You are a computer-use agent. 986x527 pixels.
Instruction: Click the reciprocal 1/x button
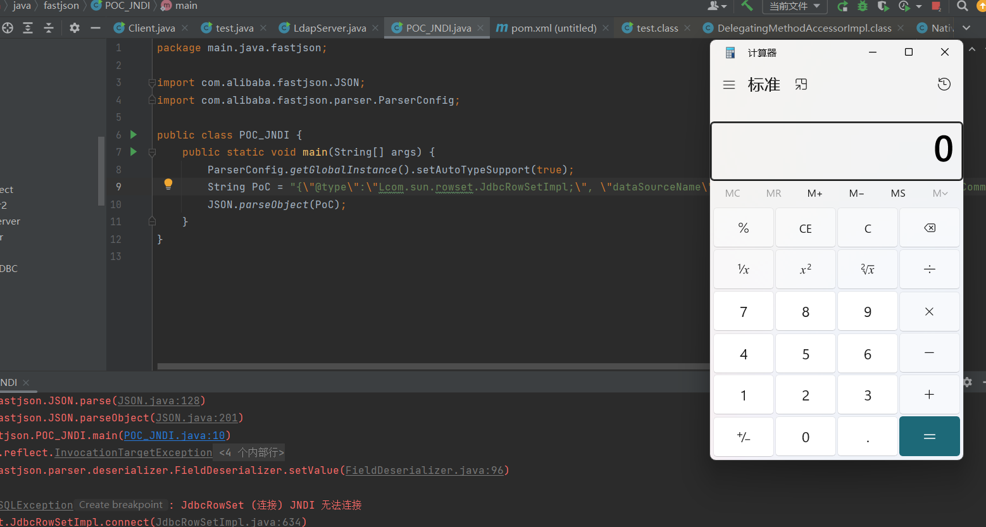pos(744,270)
